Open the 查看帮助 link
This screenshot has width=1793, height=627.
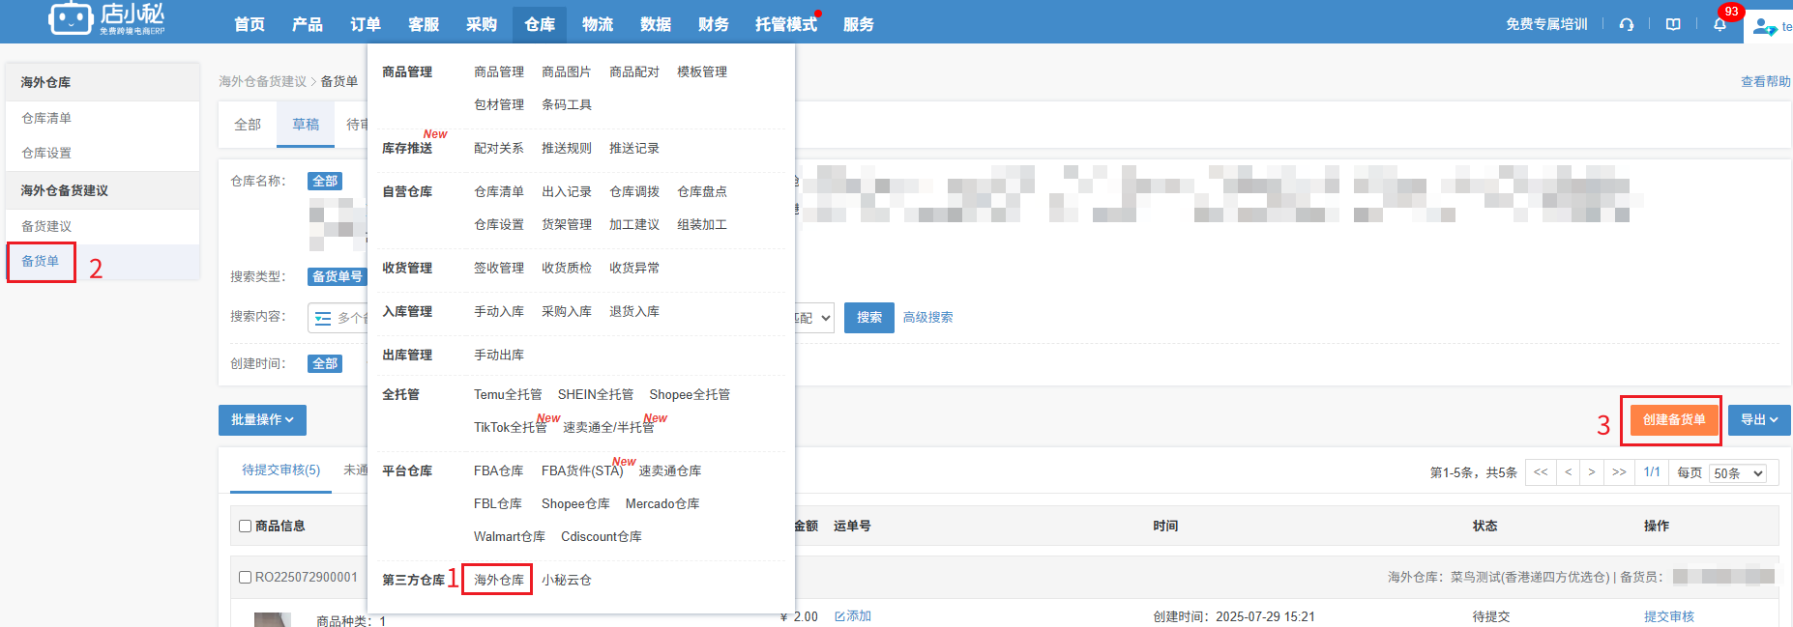(x=1766, y=82)
